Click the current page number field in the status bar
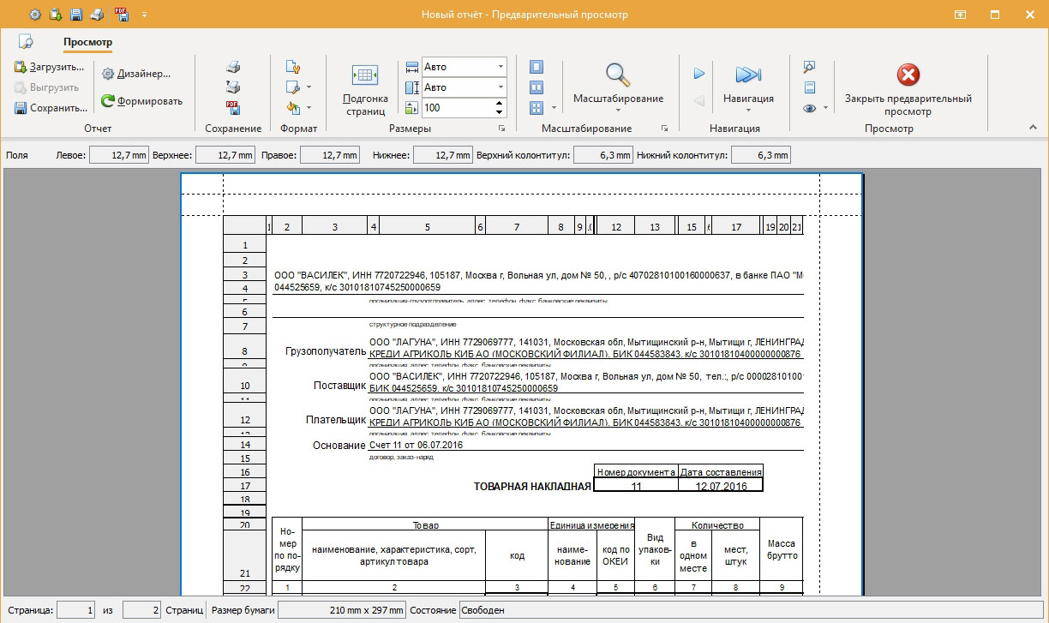 point(76,610)
